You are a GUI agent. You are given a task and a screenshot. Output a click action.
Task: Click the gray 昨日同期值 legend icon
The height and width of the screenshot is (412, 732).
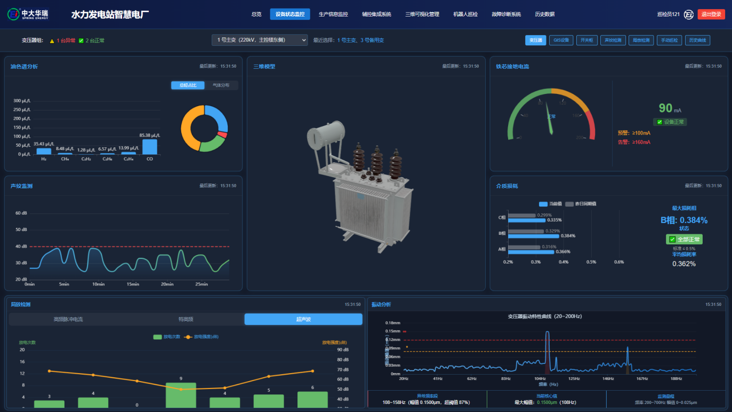click(569, 204)
